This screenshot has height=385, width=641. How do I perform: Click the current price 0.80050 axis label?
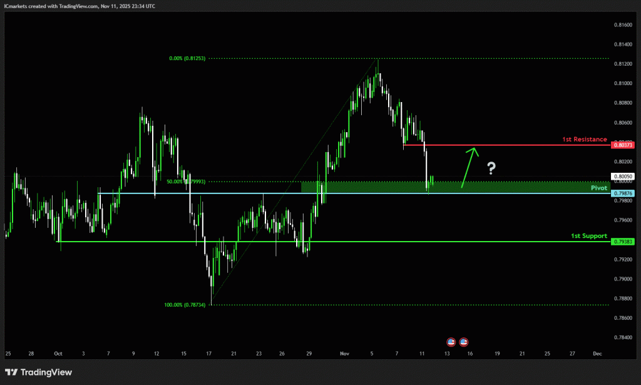pos(623,177)
